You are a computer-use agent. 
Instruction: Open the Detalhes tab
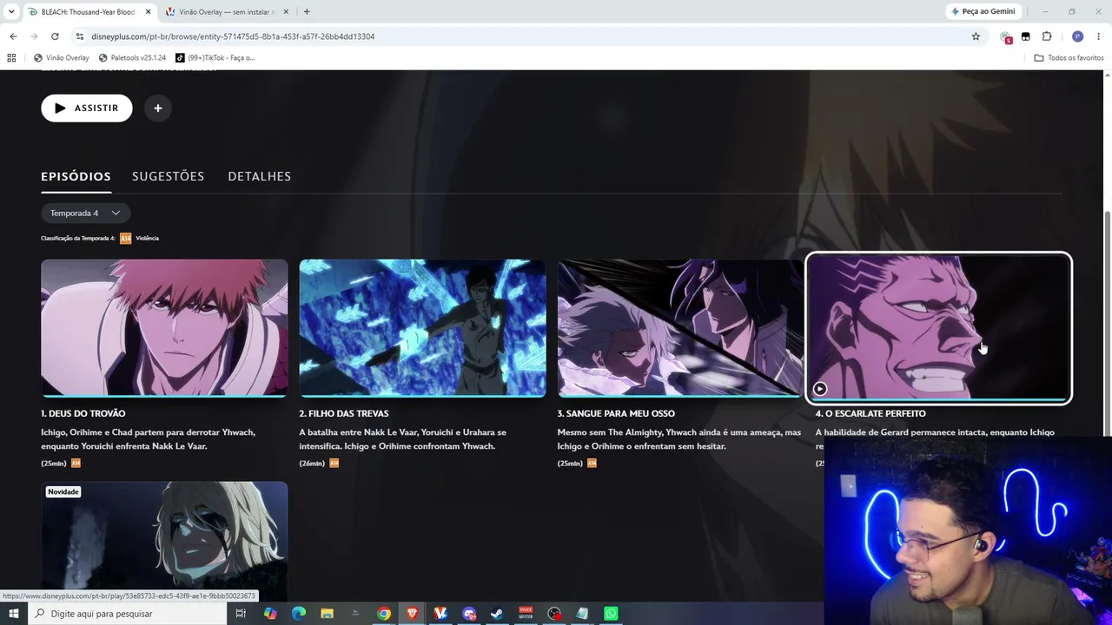point(259,176)
